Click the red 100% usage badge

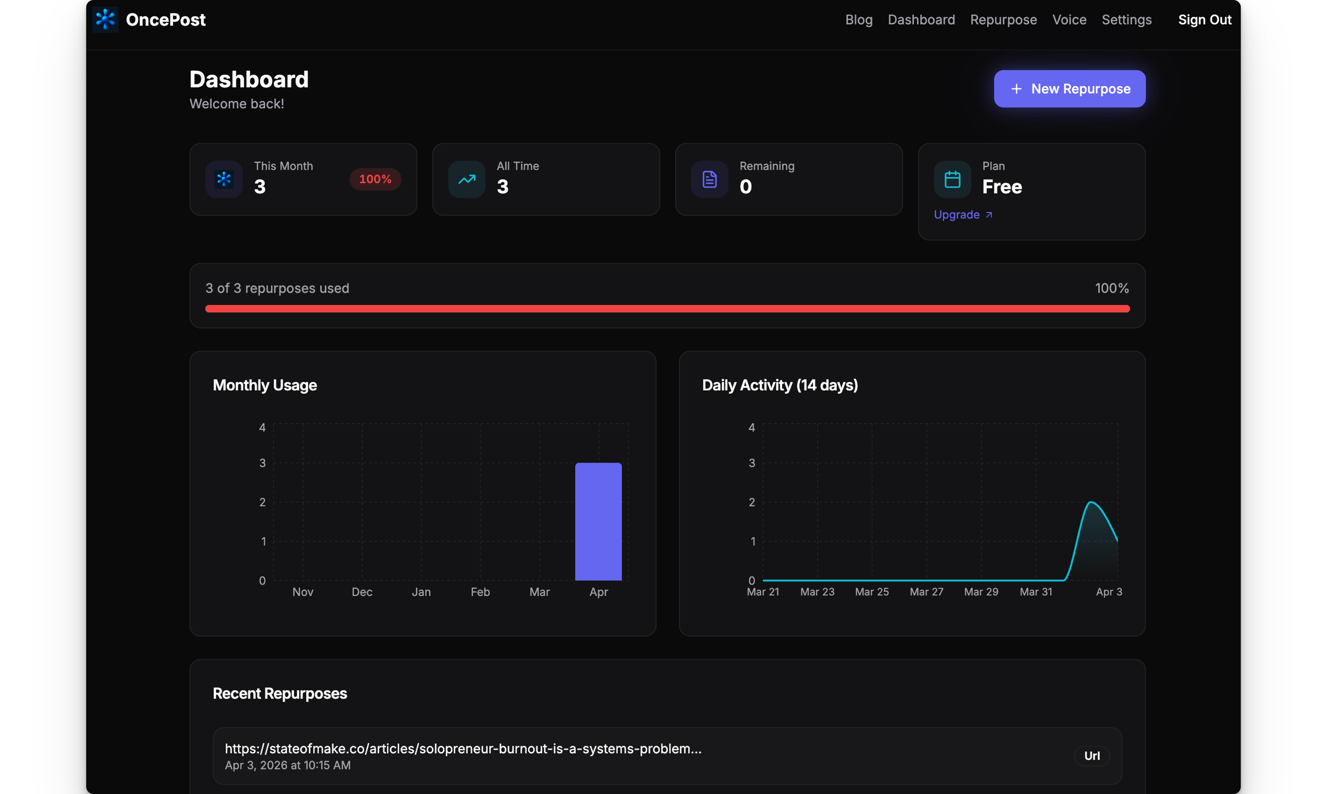click(375, 179)
